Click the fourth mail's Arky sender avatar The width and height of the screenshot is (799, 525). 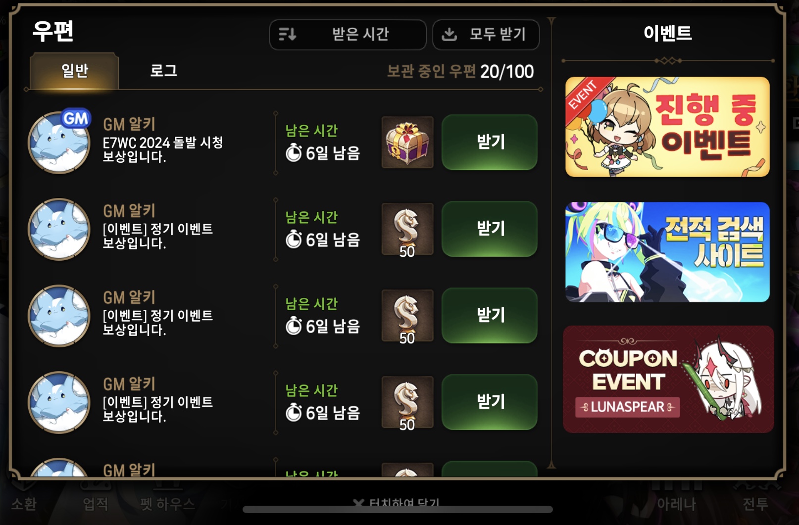click(x=59, y=402)
